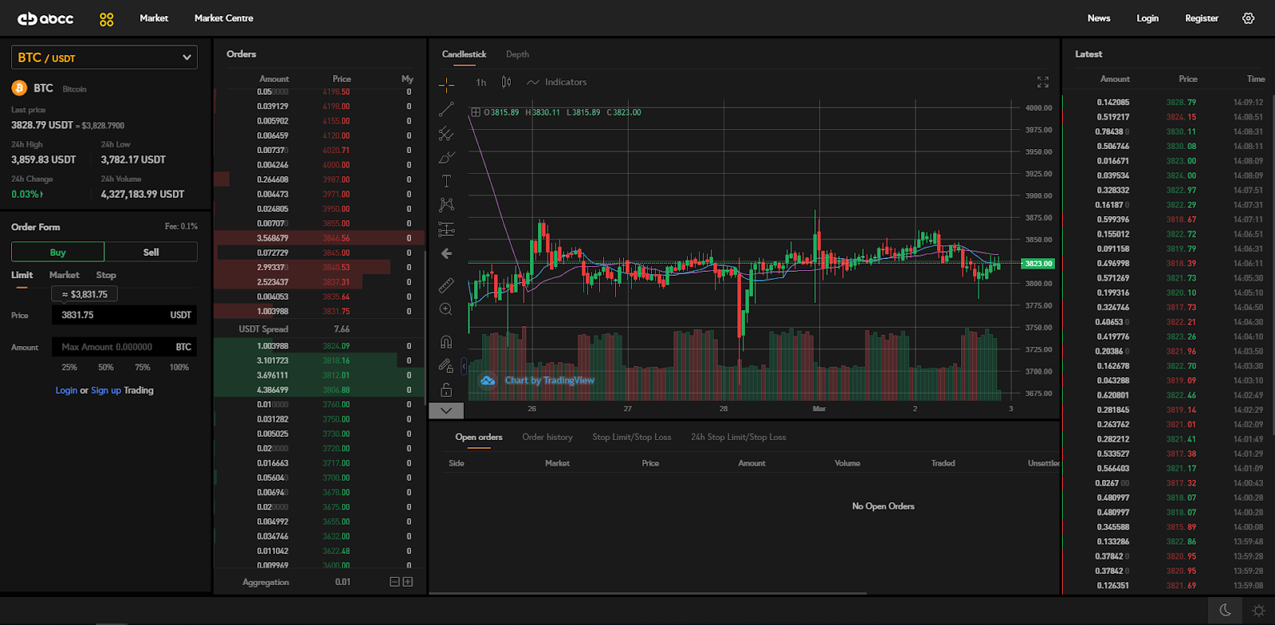Switch to dark theme moon icon
Screen dimensions: 1275x625
(x=1225, y=611)
